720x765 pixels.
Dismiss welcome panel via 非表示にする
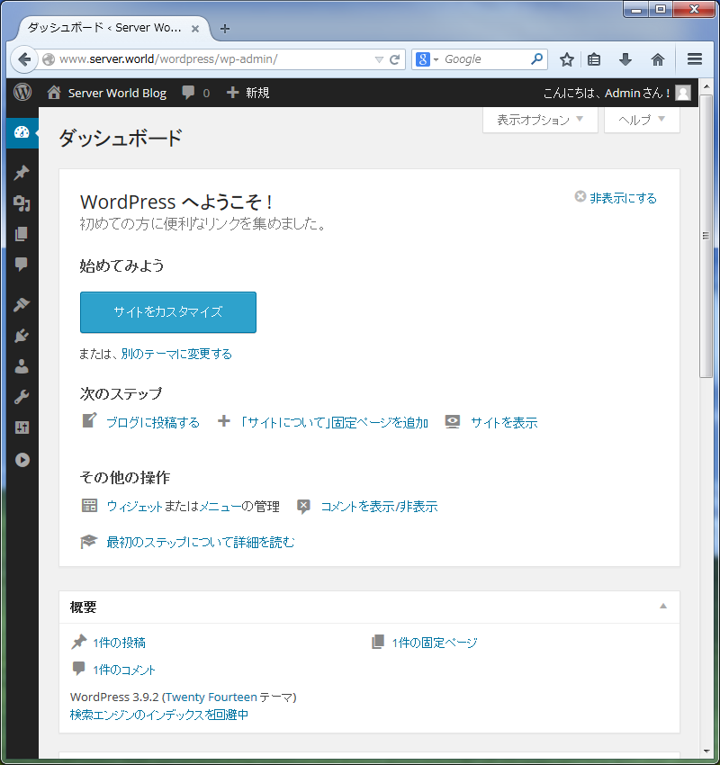pyautogui.click(x=616, y=198)
